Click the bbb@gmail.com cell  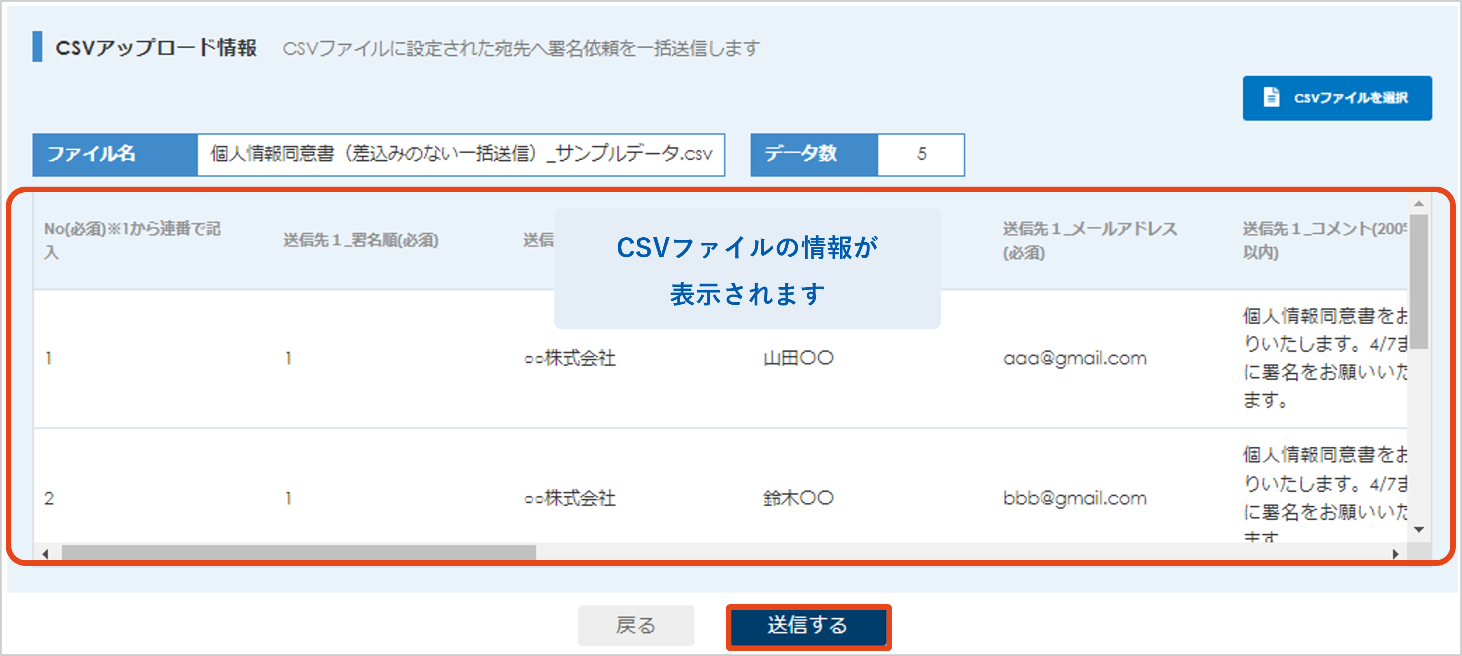click(x=1074, y=498)
